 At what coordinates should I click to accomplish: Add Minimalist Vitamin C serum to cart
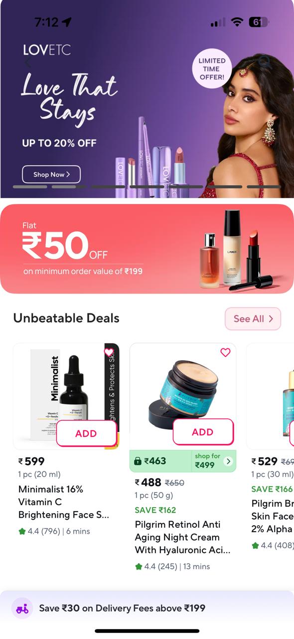(86, 433)
